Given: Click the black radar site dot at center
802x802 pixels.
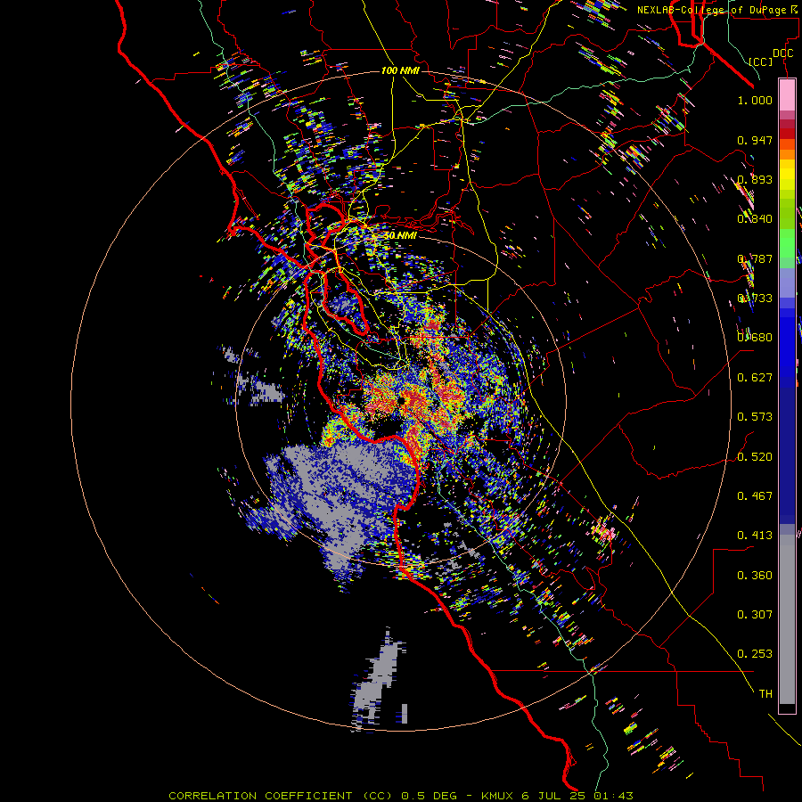Looking at the screenshot, I should click(403, 400).
